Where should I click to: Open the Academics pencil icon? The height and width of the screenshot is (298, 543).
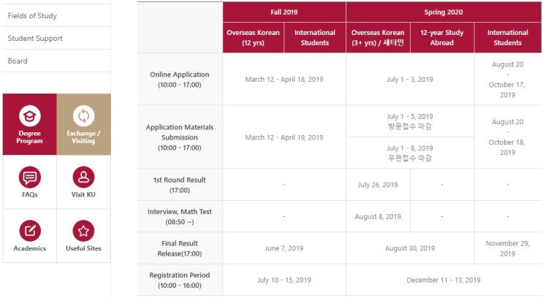tap(30, 231)
